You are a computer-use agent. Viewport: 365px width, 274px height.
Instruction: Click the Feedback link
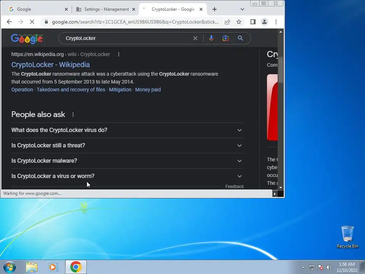(x=235, y=186)
